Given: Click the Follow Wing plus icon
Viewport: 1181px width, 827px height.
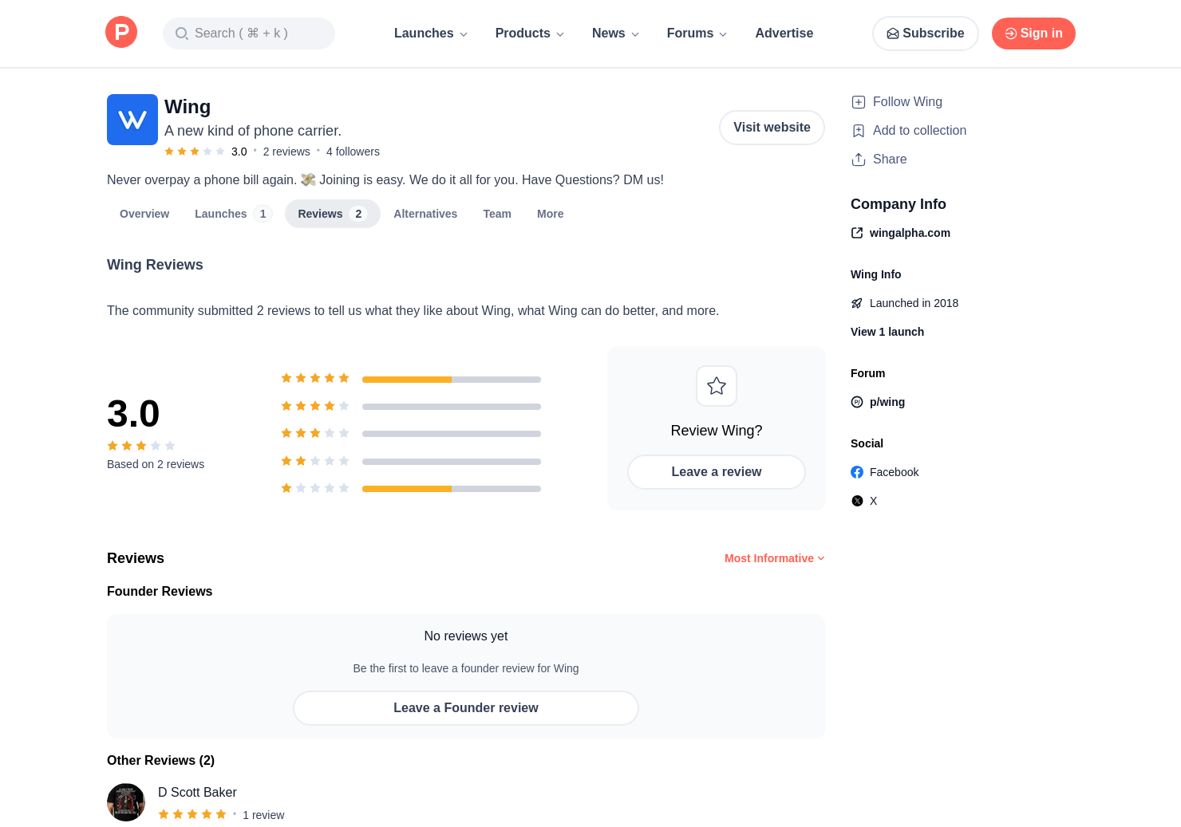Looking at the screenshot, I should click(x=859, y=102).
